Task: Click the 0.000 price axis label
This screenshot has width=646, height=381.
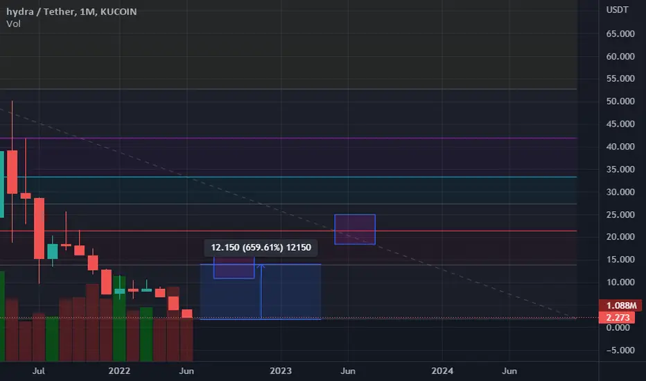Action: [618, 328]
